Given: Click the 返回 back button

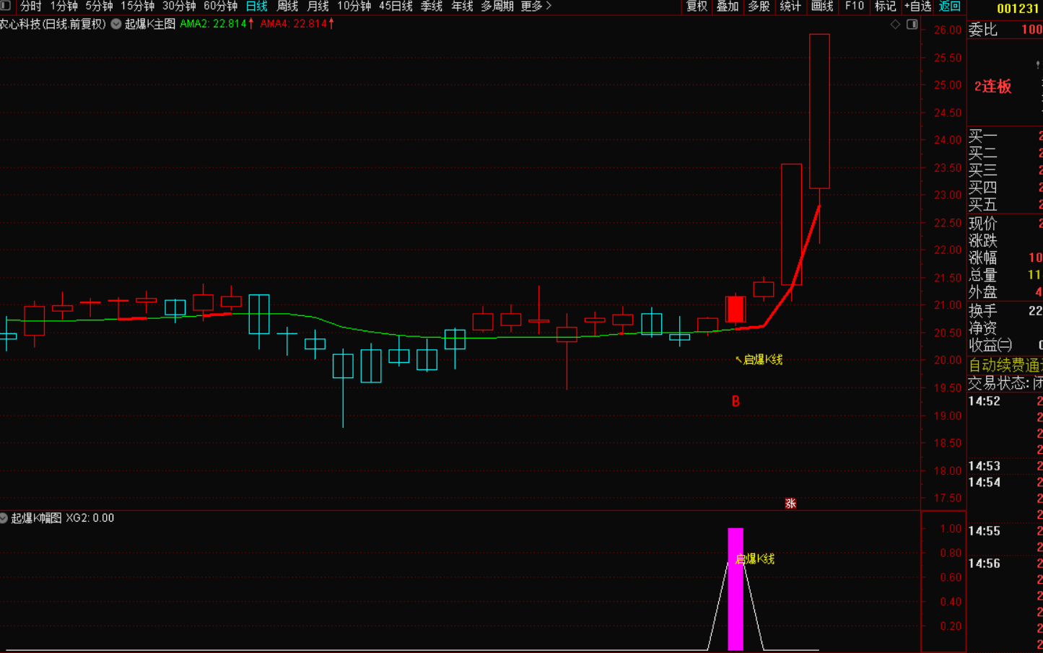Looking at the screenshot, I should tap(949, 6).
